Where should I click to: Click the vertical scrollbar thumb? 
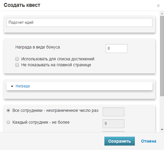click(x=162, y=56)
